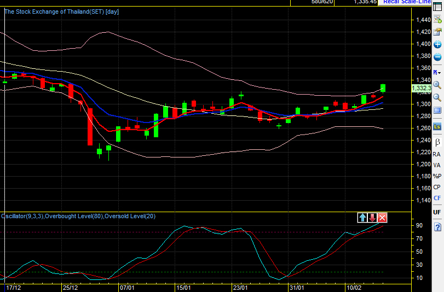Click the beta symbol icon
The width and height of the screenshot is (444, 292).
coord(437,142)
